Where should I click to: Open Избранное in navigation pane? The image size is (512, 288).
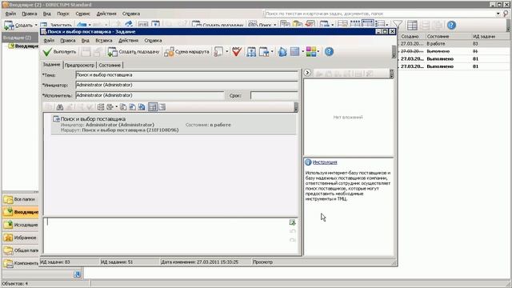pyautogui.click(x=21, y=238)
